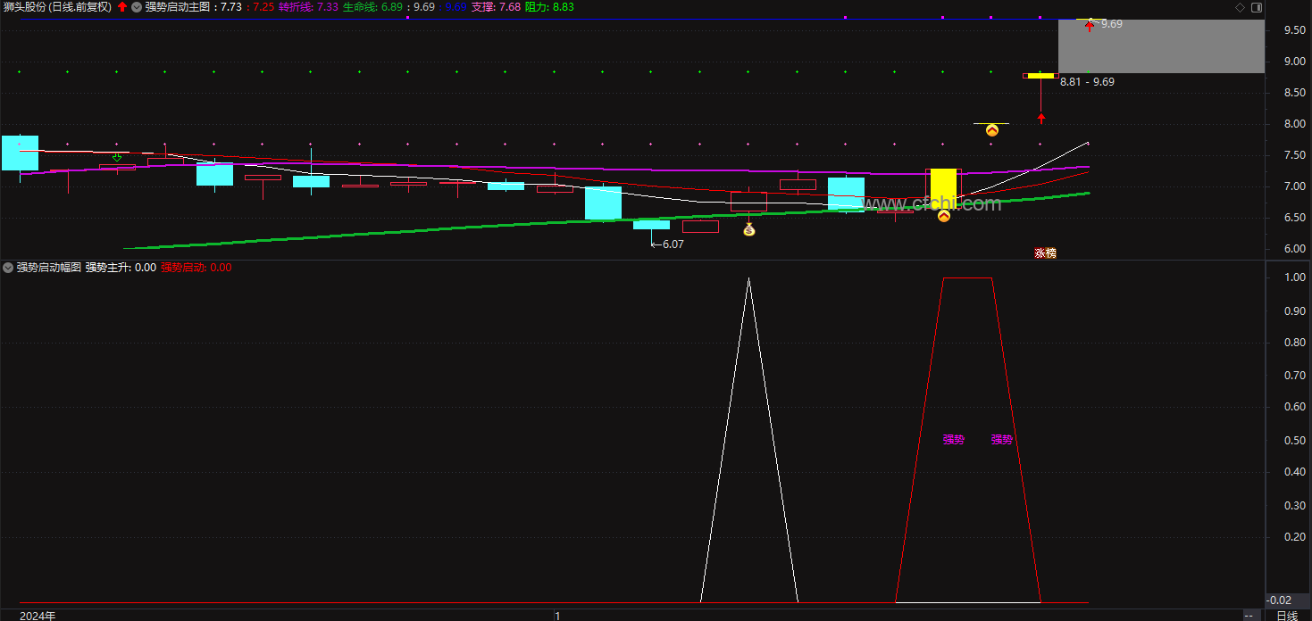Click the 转折线: 7.33 indicator value
1312x621 pixels.
click(308, 7)
